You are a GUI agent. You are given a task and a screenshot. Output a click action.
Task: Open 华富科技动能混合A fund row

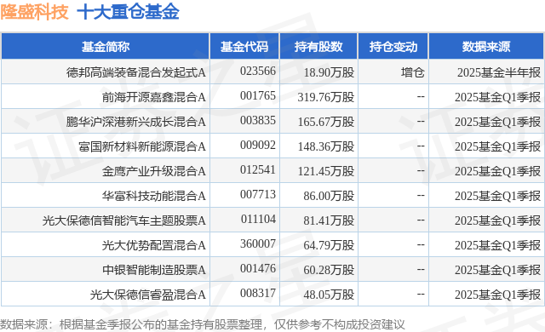[153, 196]
